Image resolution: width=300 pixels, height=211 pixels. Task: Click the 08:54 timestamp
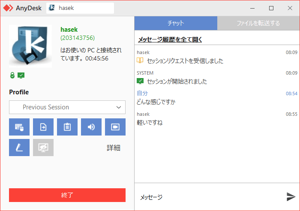click(x=291, y=93)
